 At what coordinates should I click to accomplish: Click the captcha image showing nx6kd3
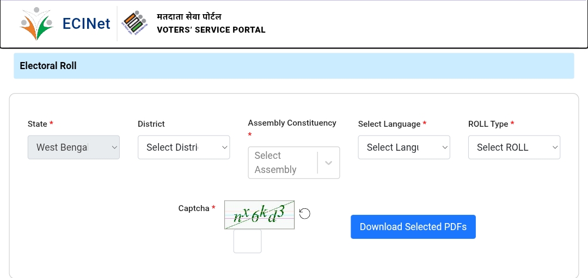(260, 215)
